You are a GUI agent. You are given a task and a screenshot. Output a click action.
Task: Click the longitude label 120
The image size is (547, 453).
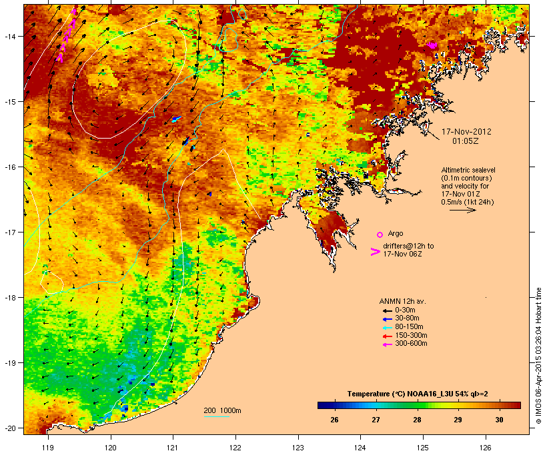[111, 448]
